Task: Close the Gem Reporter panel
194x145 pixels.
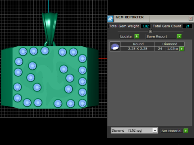Action: click(x=191, y=19)
